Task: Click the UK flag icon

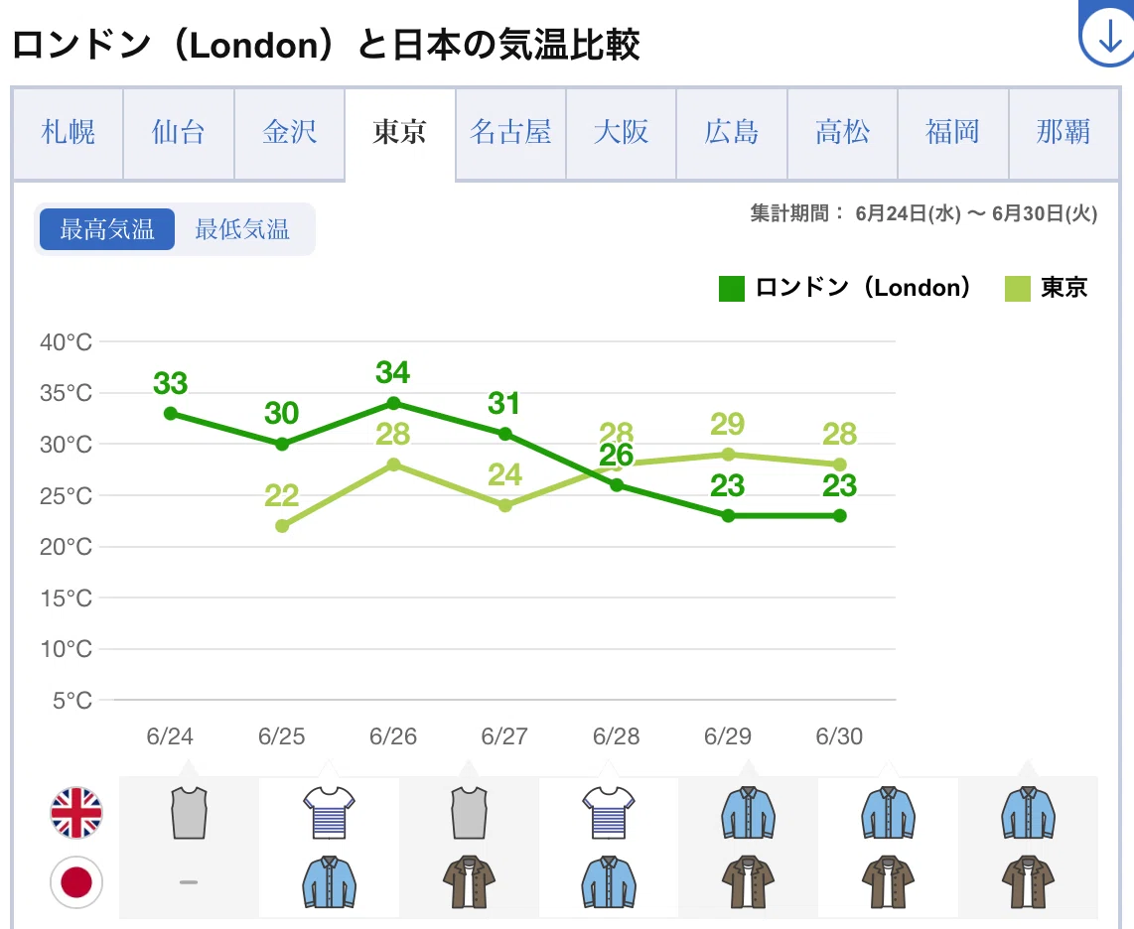Action: coord(76,813)
